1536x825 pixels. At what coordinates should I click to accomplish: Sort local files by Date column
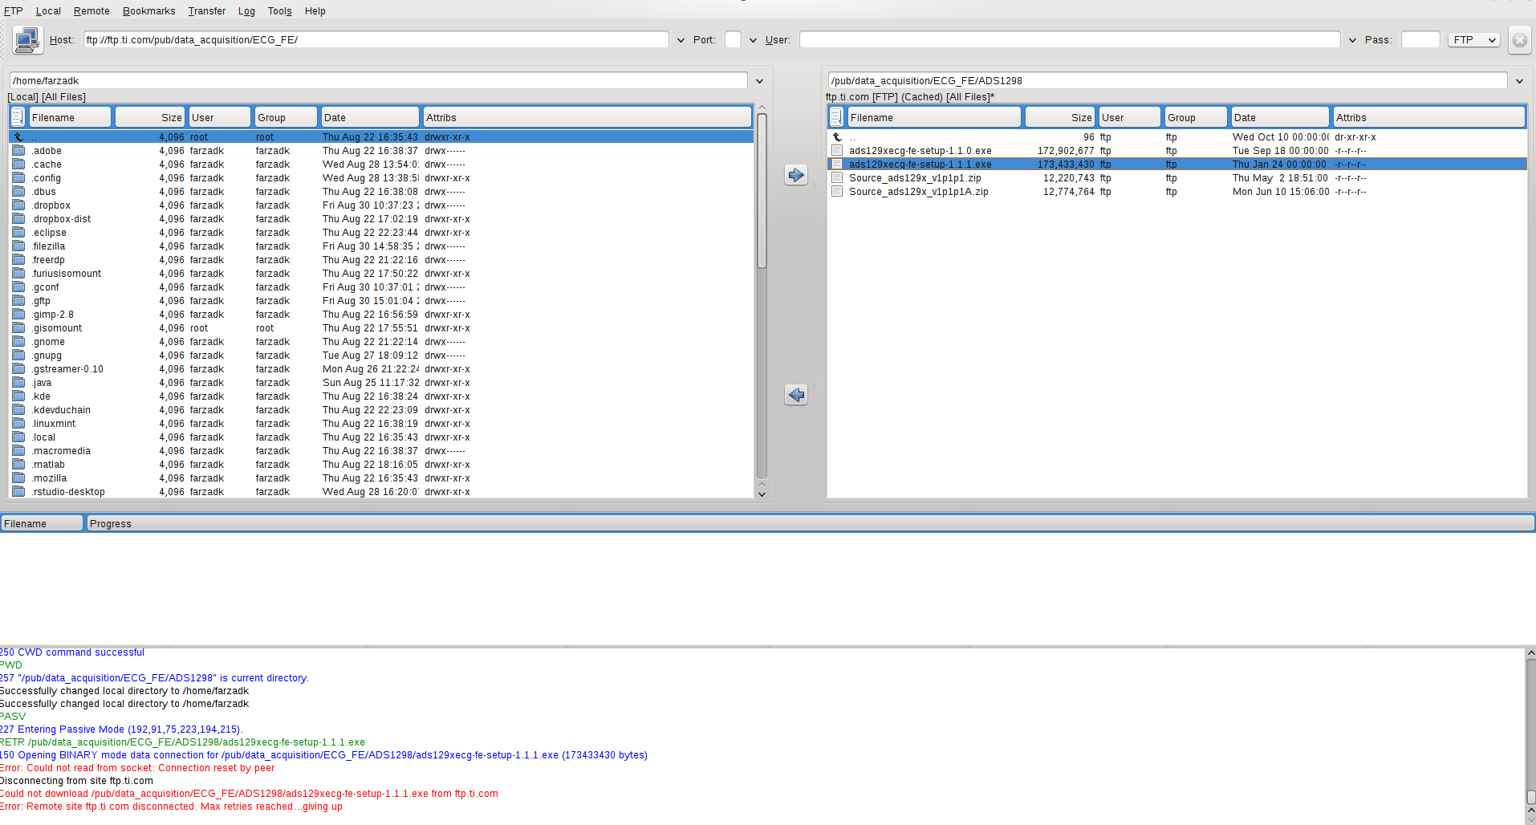point(370,117)
